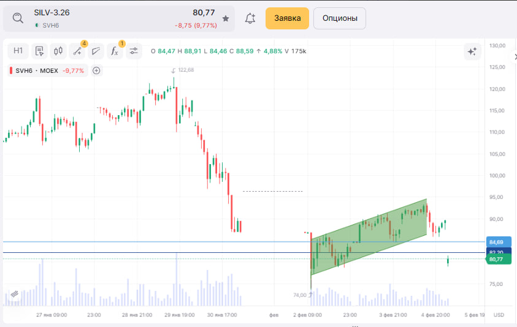Click the 84,69 price level label
Screen dimensions: 517x327
pyautogui.click(x=496, y=242)
